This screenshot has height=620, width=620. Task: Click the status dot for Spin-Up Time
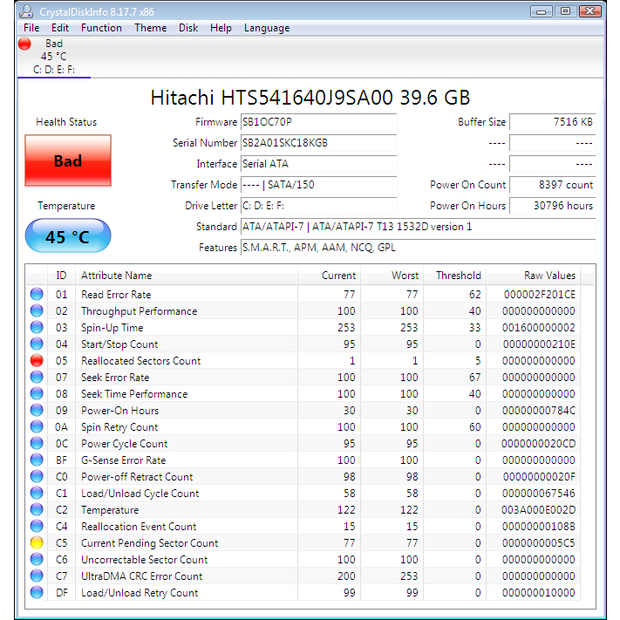37,327
